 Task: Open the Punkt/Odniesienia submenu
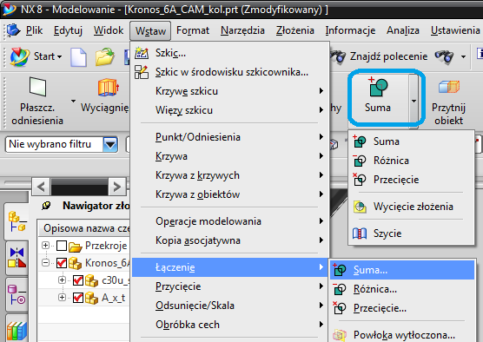[x=230, y=137]
